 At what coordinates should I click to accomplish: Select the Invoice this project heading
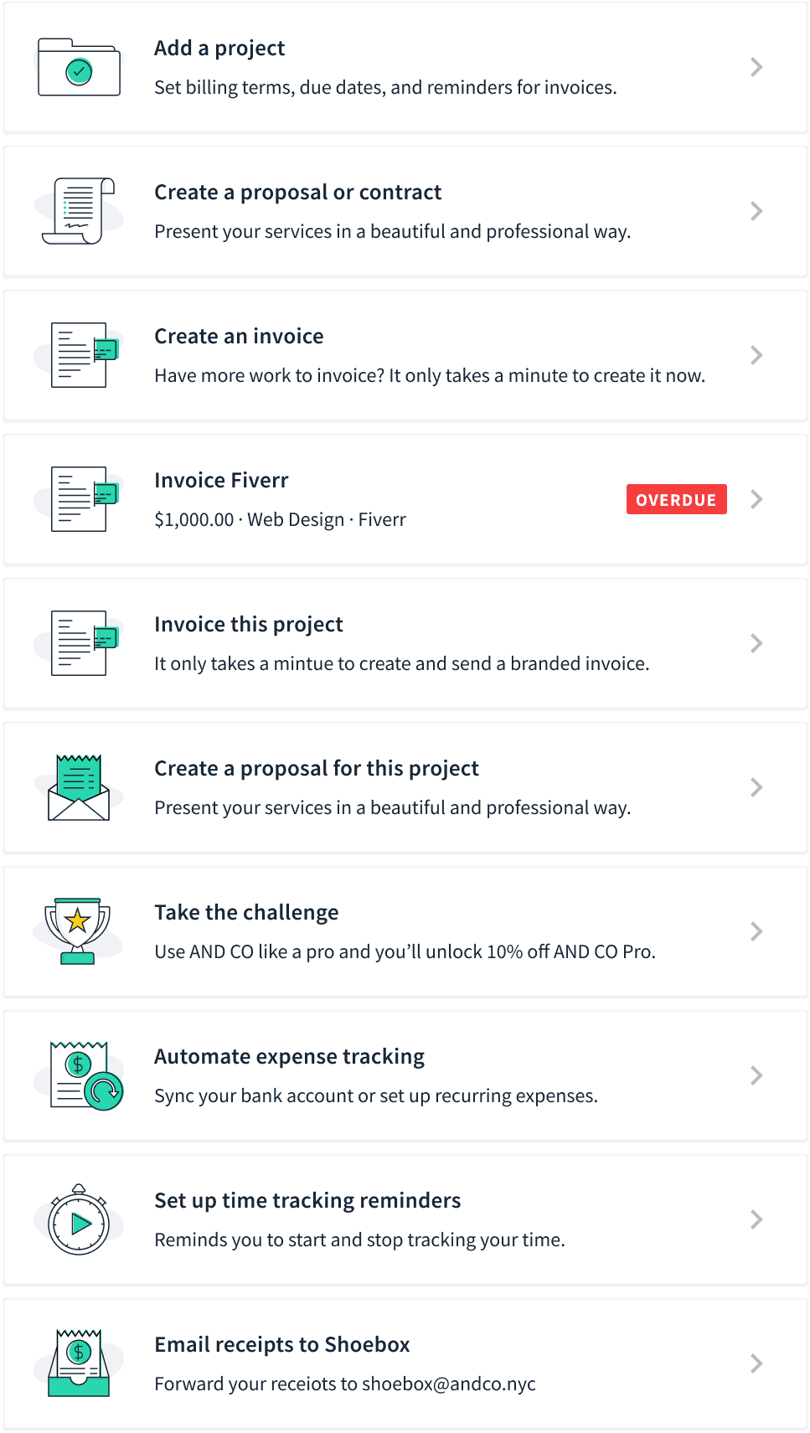click(249, 625)
